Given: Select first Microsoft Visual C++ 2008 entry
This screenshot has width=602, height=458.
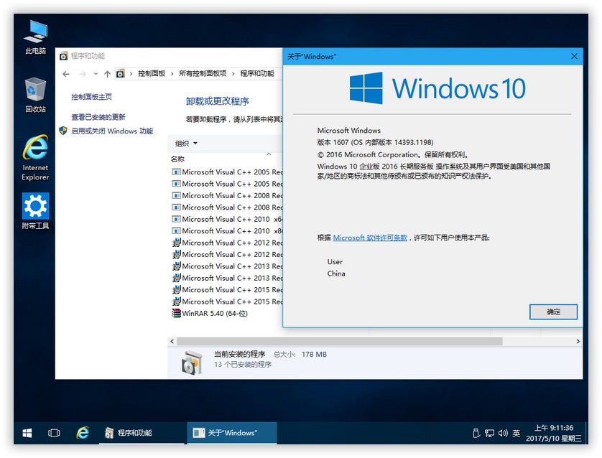Looking at the screenshot, I should [226, 196].
